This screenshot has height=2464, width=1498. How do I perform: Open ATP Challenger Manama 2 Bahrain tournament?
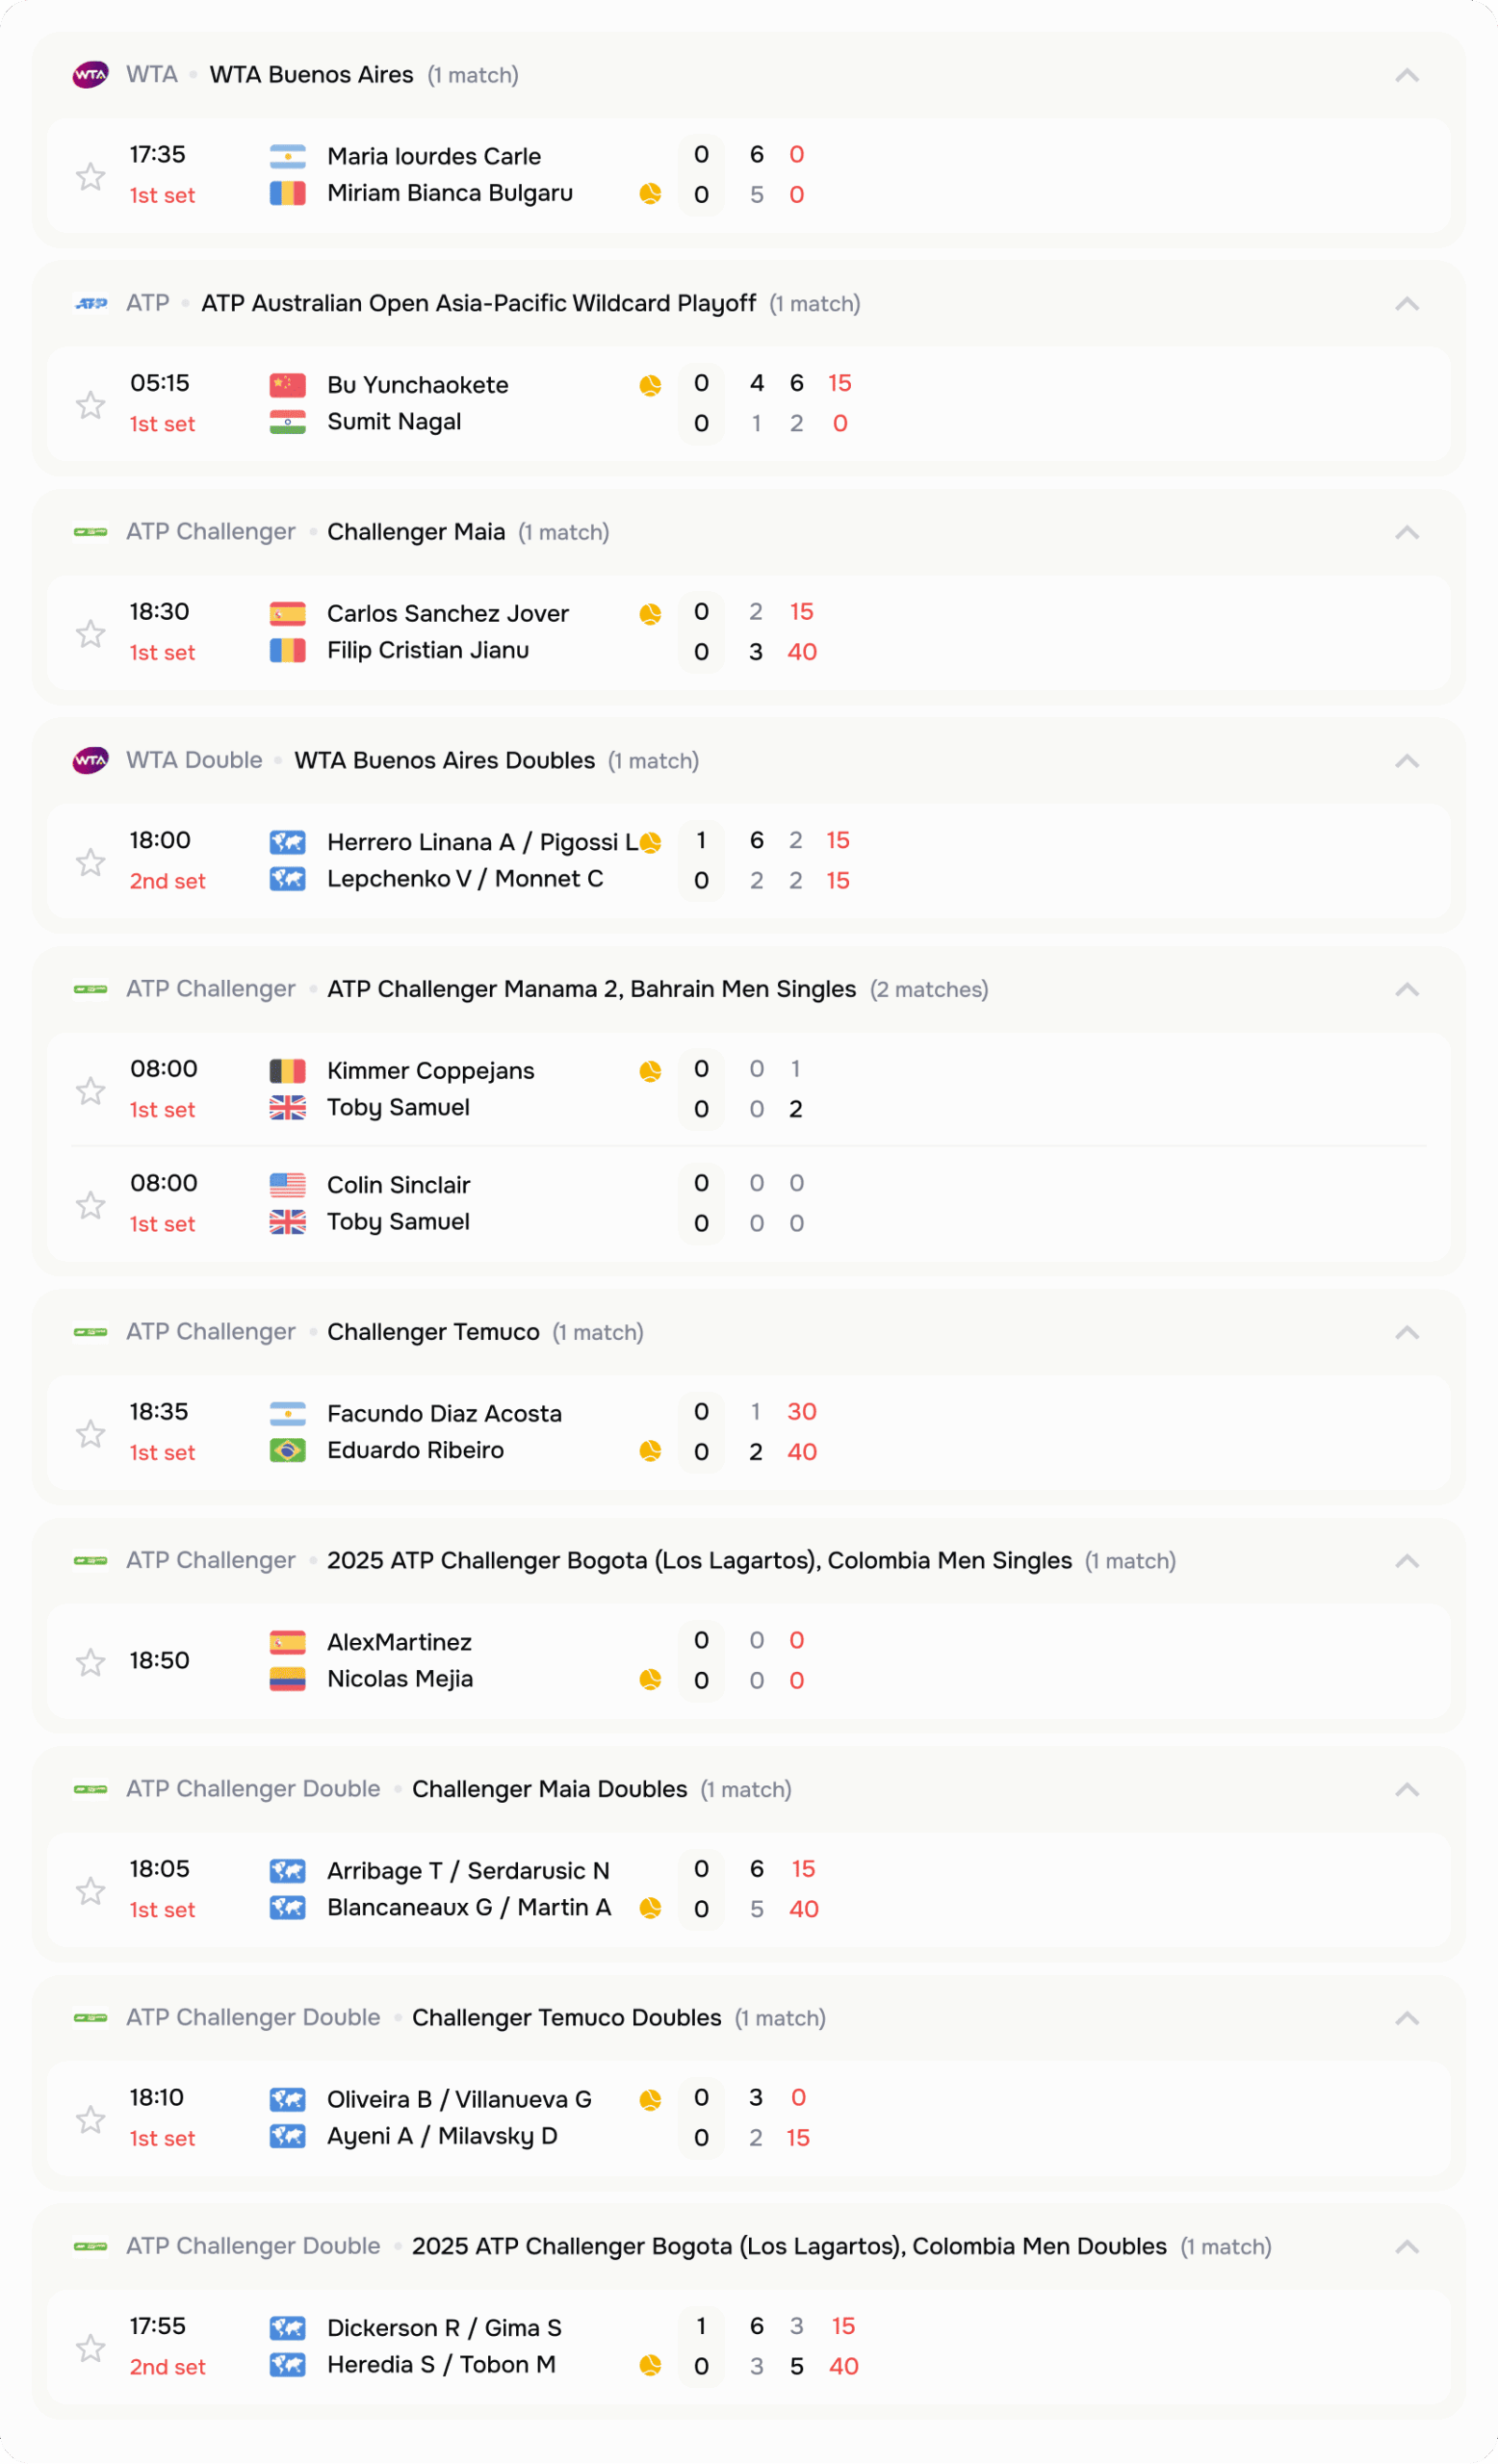click(591, 989)
